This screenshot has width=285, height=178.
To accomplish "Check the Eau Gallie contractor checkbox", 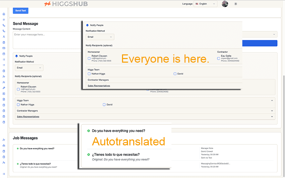I will [218, 58].
